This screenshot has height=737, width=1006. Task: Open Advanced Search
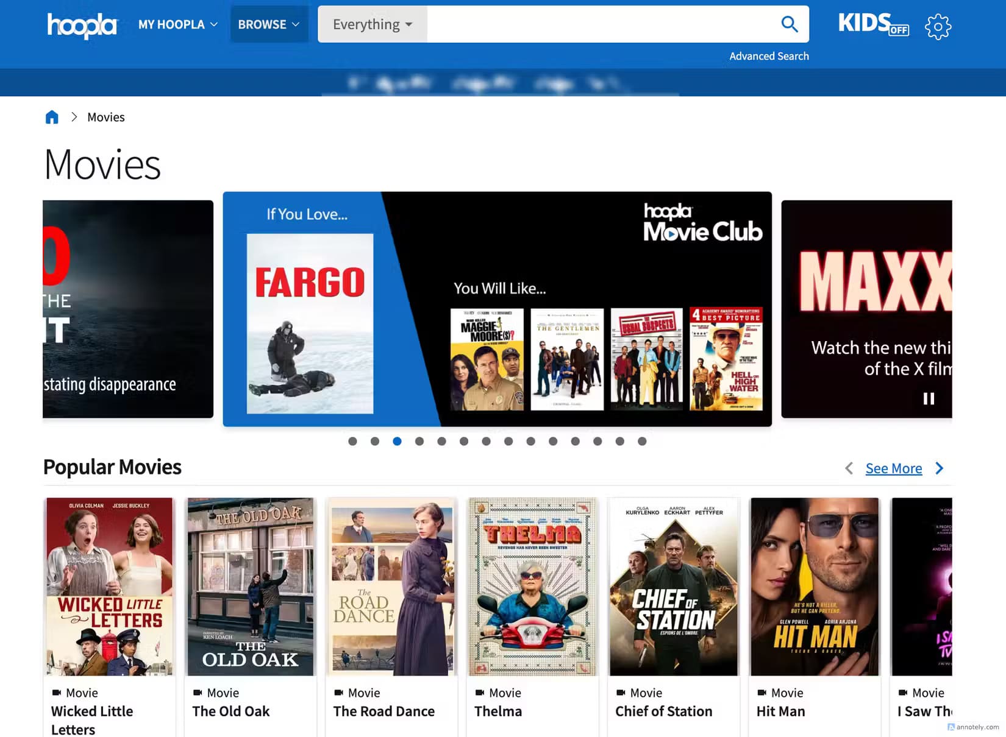pos(769,56)
